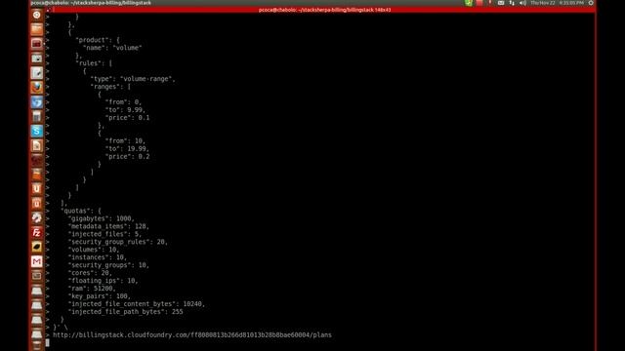Click the "ram": 51200 line
The width and height of the screenshot is (625, 351).
[x=92, y=289]
